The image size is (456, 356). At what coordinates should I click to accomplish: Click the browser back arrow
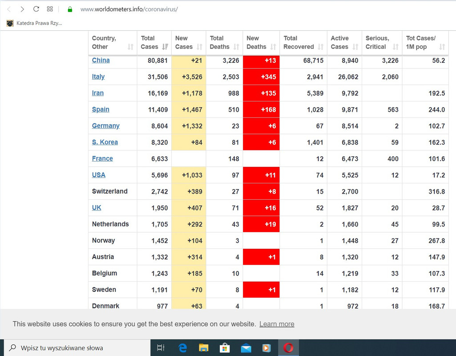tap(9, 9)
